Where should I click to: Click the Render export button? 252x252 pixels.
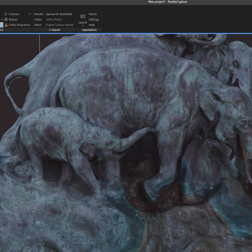coord(39,14)
